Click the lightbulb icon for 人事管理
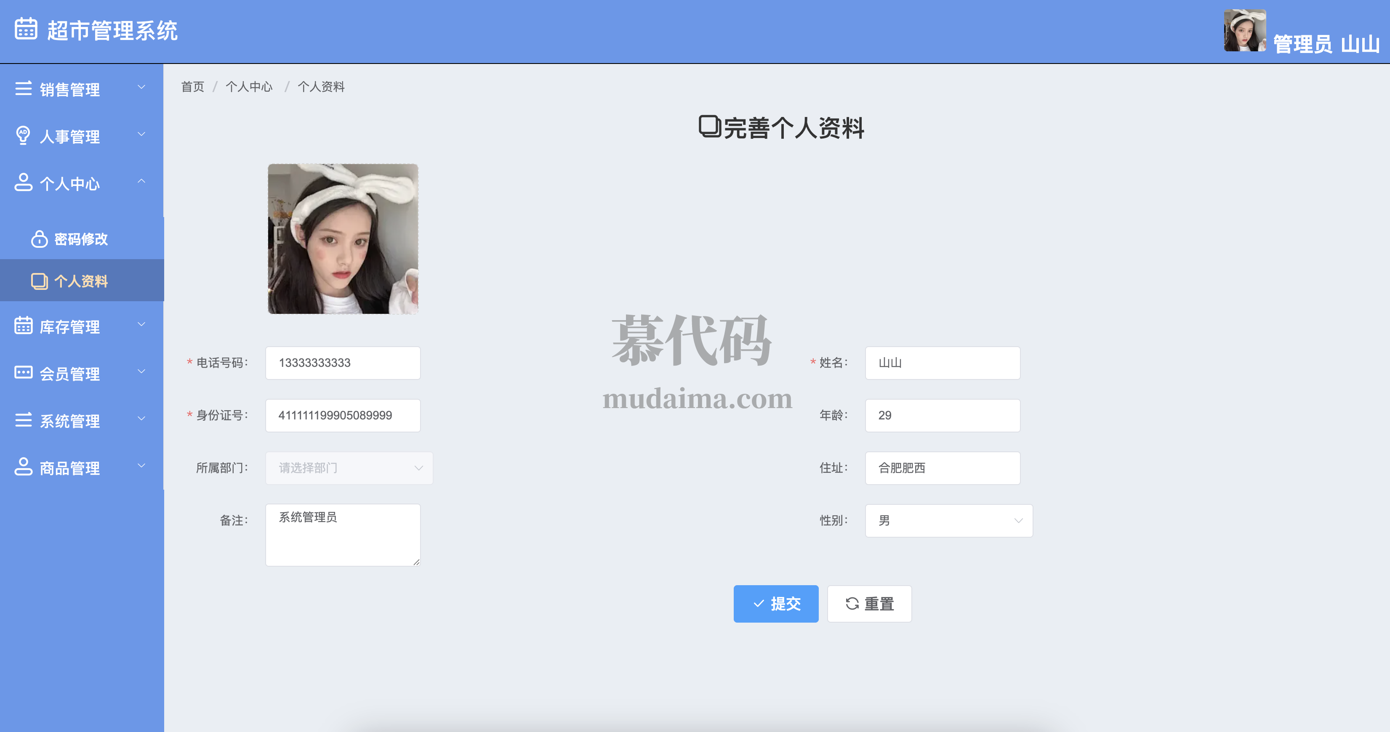The image size is (1390, 732). [23, 135]
